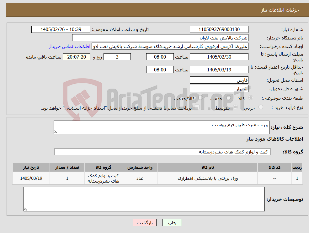
Task: Click the delivery city field شیراز
Action: click(219, 89)
